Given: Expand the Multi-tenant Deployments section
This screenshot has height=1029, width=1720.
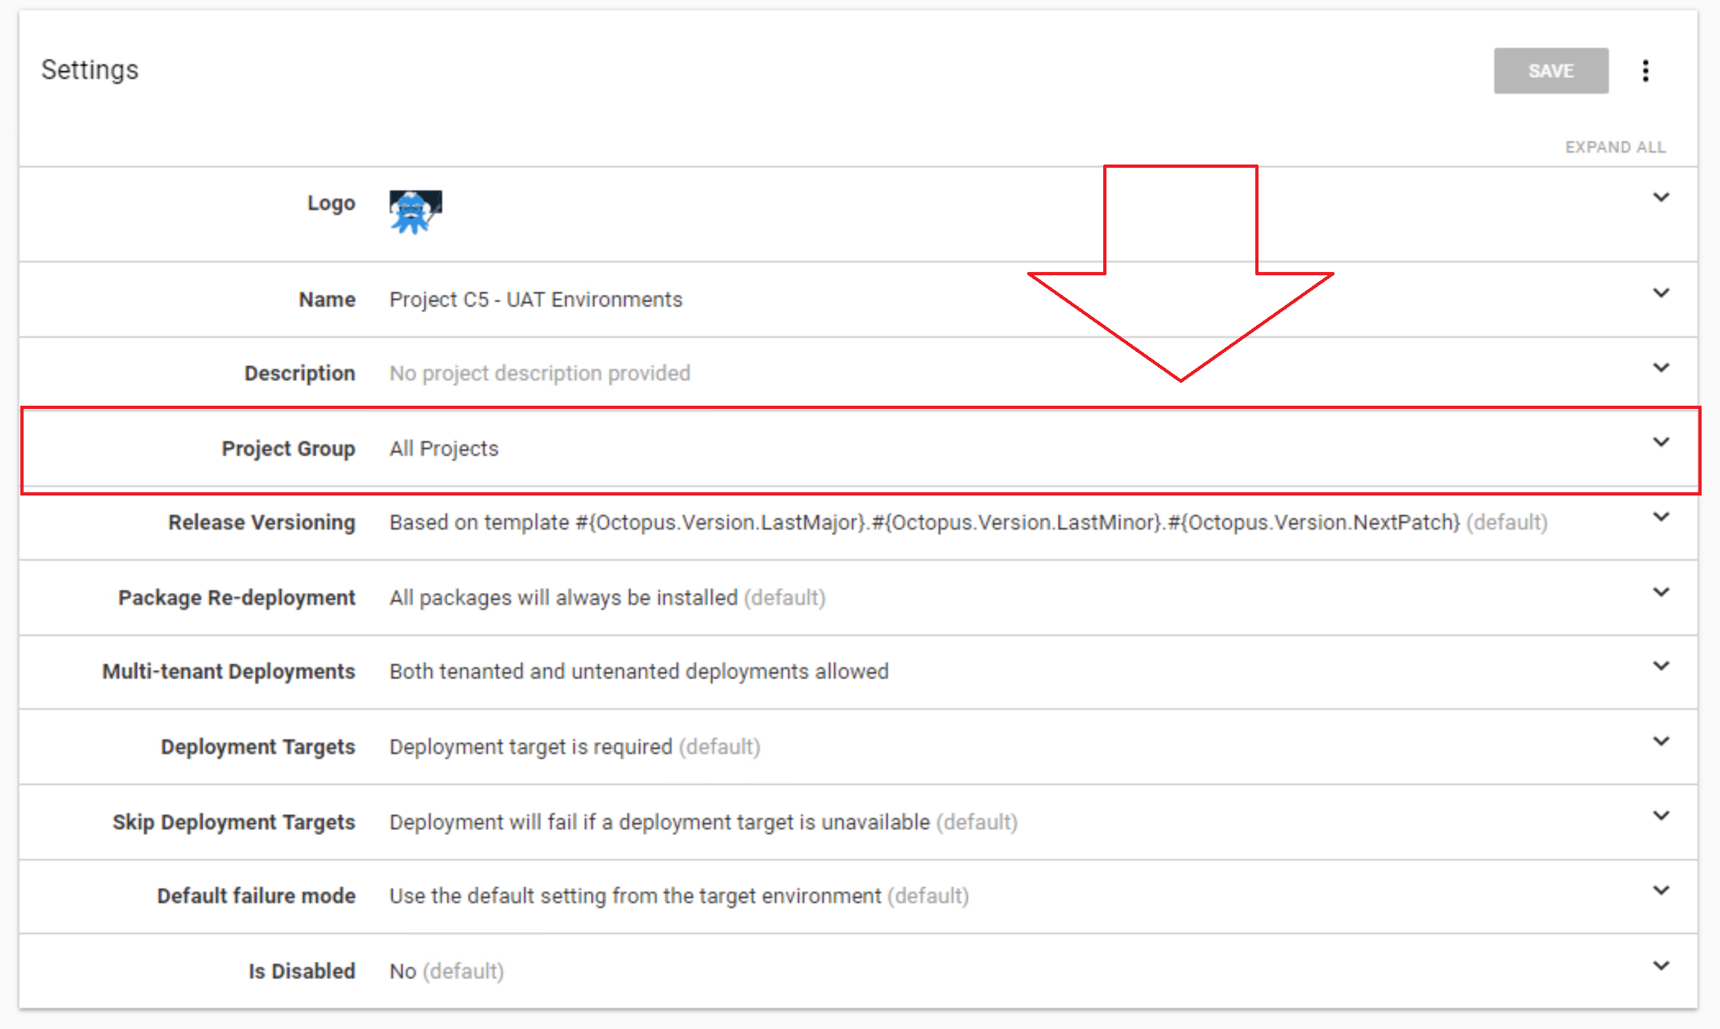Looking at the screenshot, I should pyautogui.click(x=1661, y=666).
